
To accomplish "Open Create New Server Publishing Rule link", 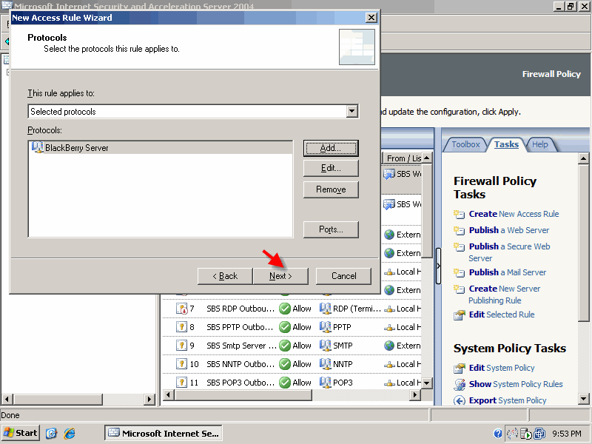I will (x=505, y=295).
